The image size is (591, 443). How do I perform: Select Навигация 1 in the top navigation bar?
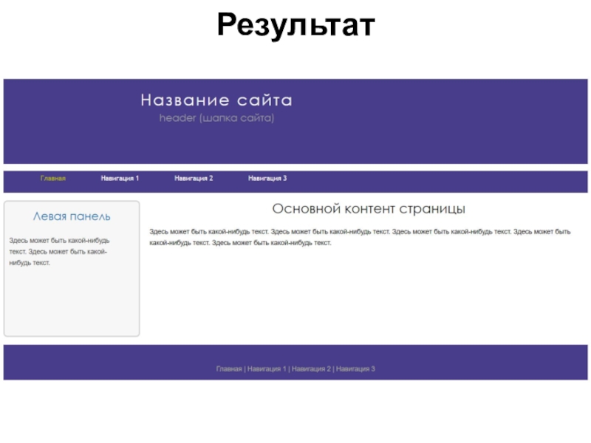point(120,179)
